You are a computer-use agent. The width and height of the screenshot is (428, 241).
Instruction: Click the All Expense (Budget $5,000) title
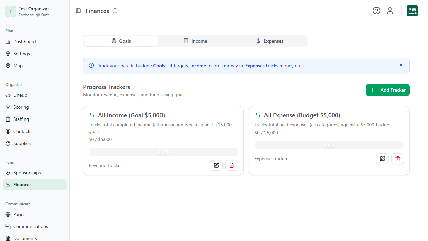point(302,115)
